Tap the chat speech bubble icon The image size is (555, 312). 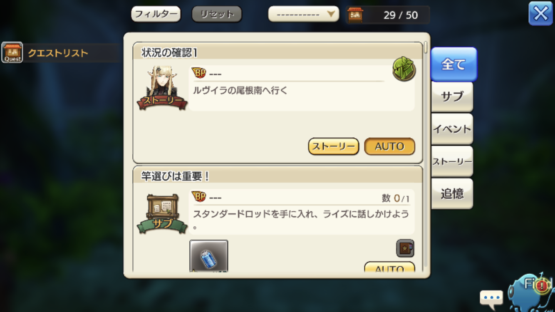(491, 298)
